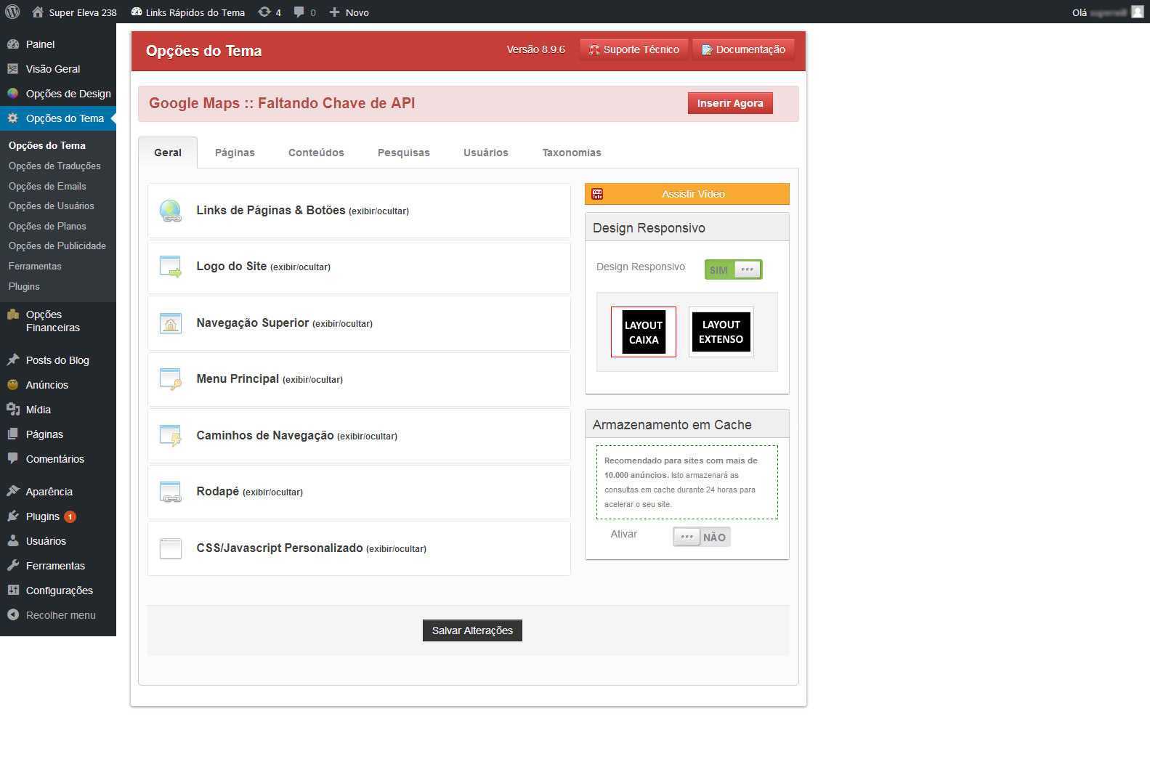The image size is (1150, 775).
Task: Open the updates icon showing 4
Action: tap(264, 12)
